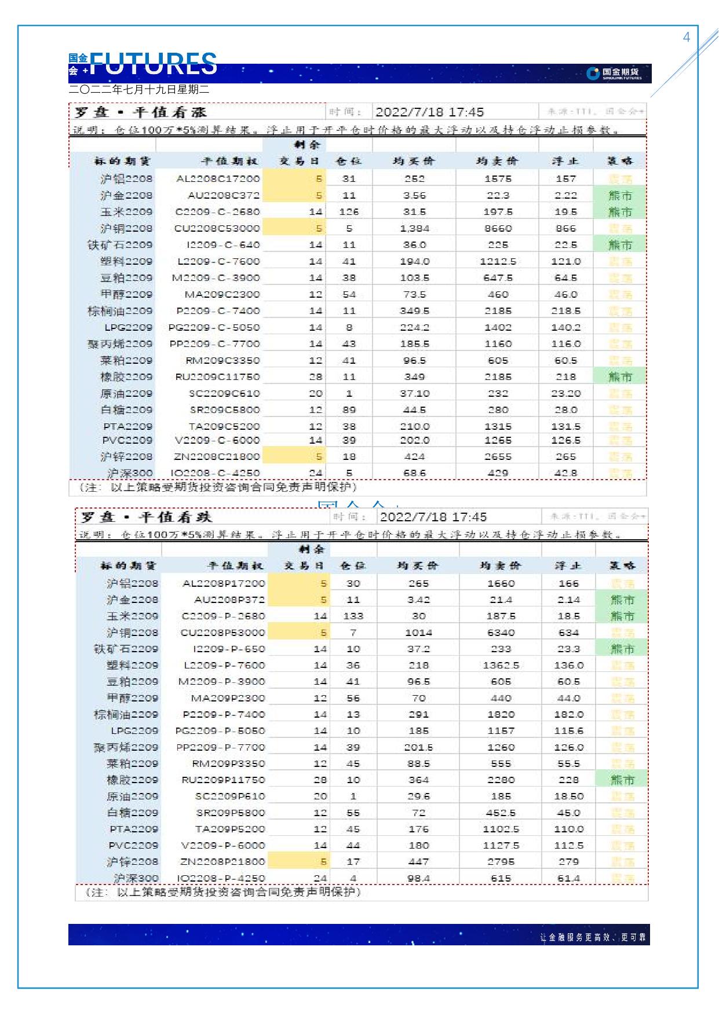
Task: Click PP2209-P-7700 cell
Action: pyautogui.click(x=221, y=747)
